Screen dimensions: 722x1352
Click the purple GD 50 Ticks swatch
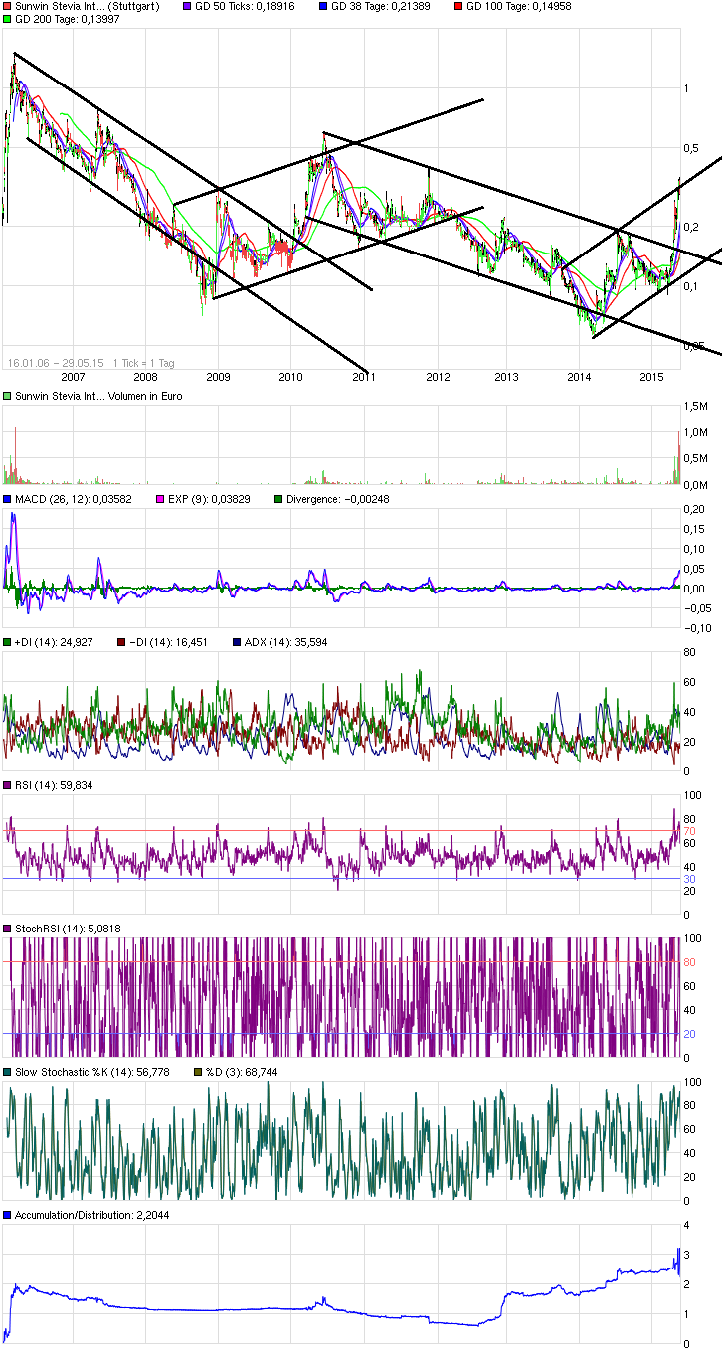click(188, 6)
